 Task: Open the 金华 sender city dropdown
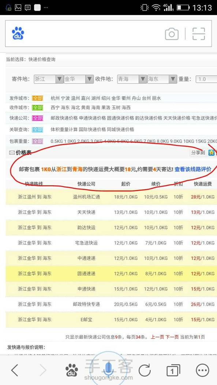click(78, 79)
